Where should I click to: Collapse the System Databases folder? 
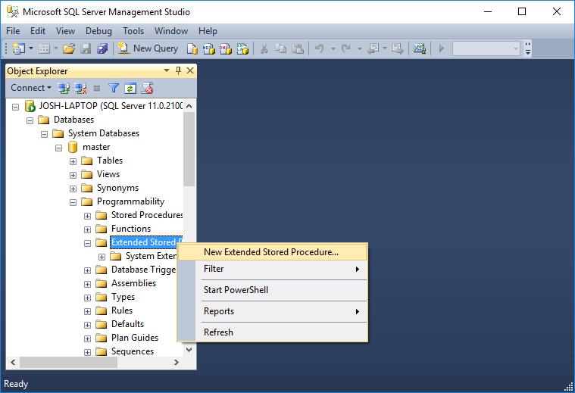point(45,134)
